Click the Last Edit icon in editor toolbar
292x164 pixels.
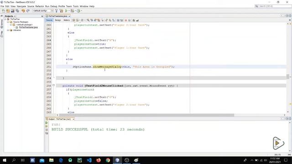click(x=74, y=20)
